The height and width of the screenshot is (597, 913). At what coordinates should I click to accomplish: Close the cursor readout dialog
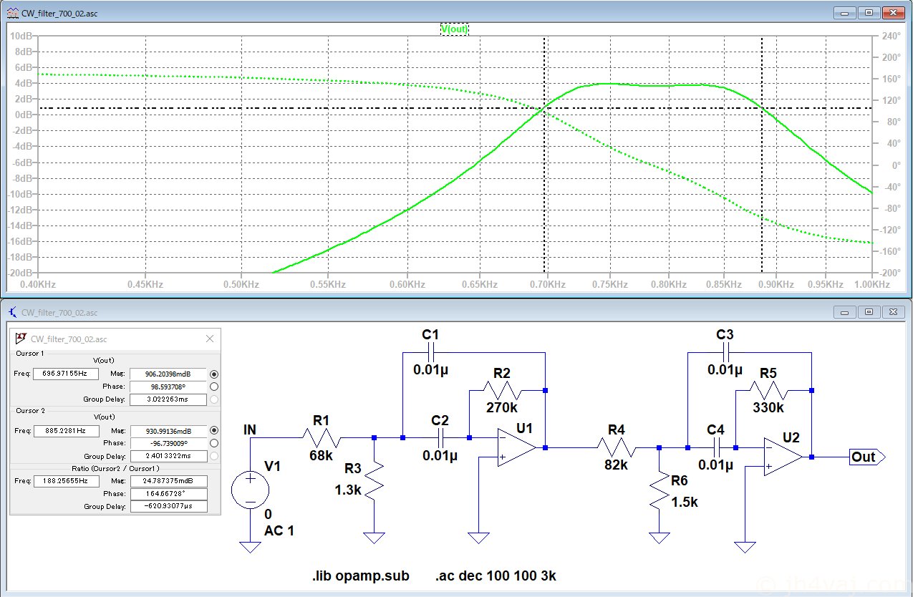tap(210, 339)
